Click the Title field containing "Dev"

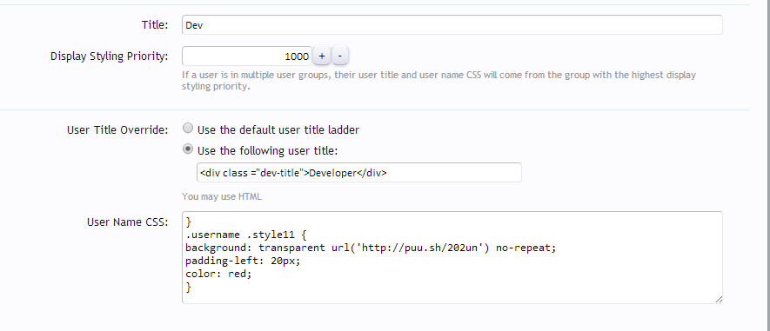tap(452, 25)
